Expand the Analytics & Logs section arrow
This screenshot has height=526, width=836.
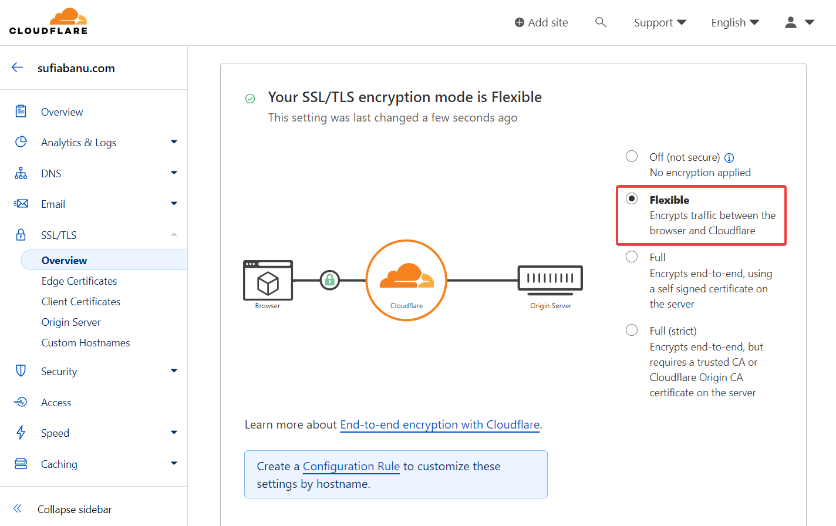[174, 141]
